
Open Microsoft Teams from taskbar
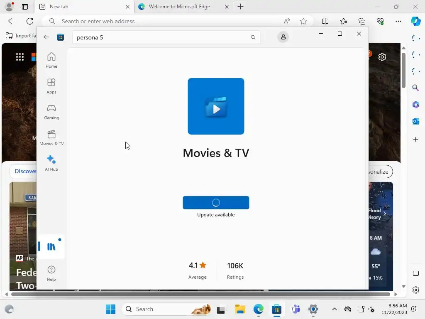pyautogui.click(x=295, y=309)
